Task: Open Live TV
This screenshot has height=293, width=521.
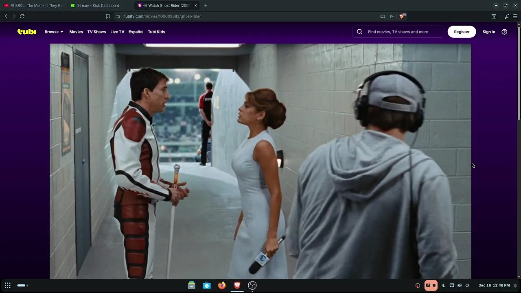Action: (x=117, y=32)
